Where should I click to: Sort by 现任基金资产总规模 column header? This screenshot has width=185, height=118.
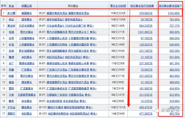pyautogui.click(x=142, y=6)
